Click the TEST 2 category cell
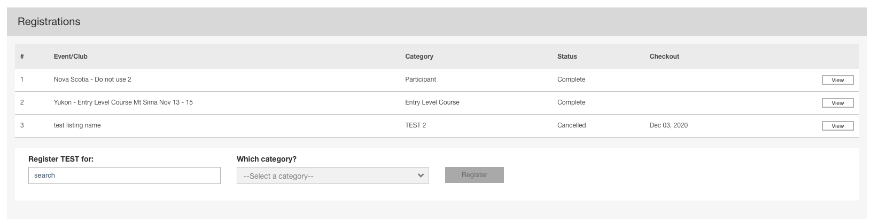 pyautogui.click(x=416, y=125)
